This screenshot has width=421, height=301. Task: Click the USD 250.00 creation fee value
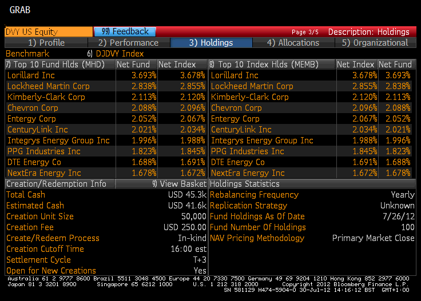click(x=185, y=227)
